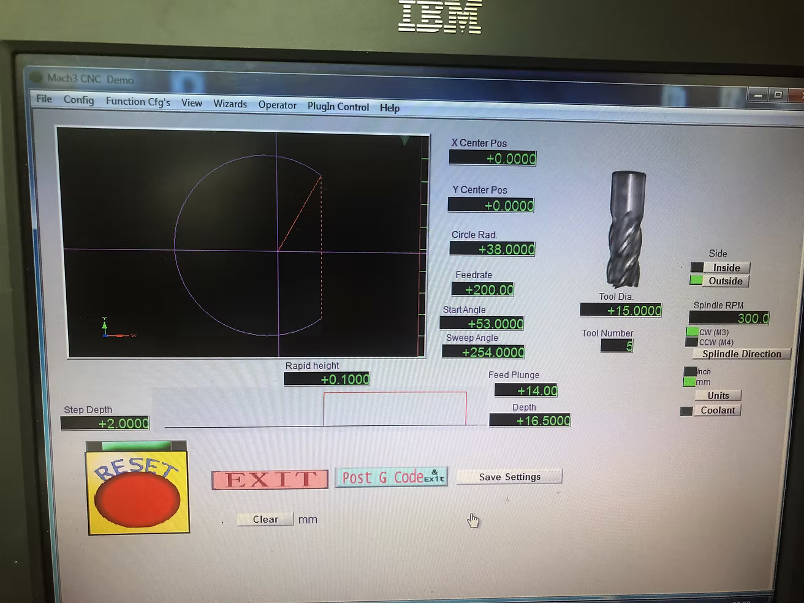
Task: Click the X Center Pos value field
Action: 493,158
